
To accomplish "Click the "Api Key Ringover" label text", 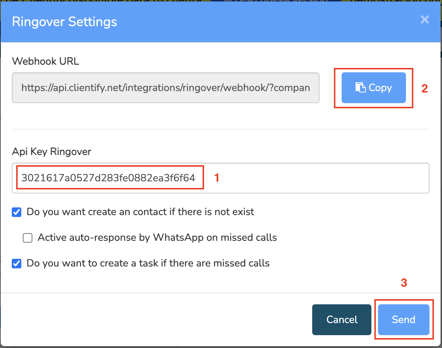I will (x=51, y=151).
